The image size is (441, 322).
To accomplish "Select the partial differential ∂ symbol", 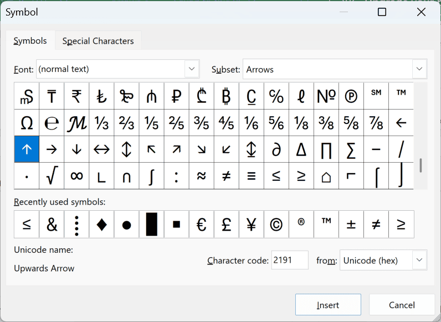I will click(276, 149).
